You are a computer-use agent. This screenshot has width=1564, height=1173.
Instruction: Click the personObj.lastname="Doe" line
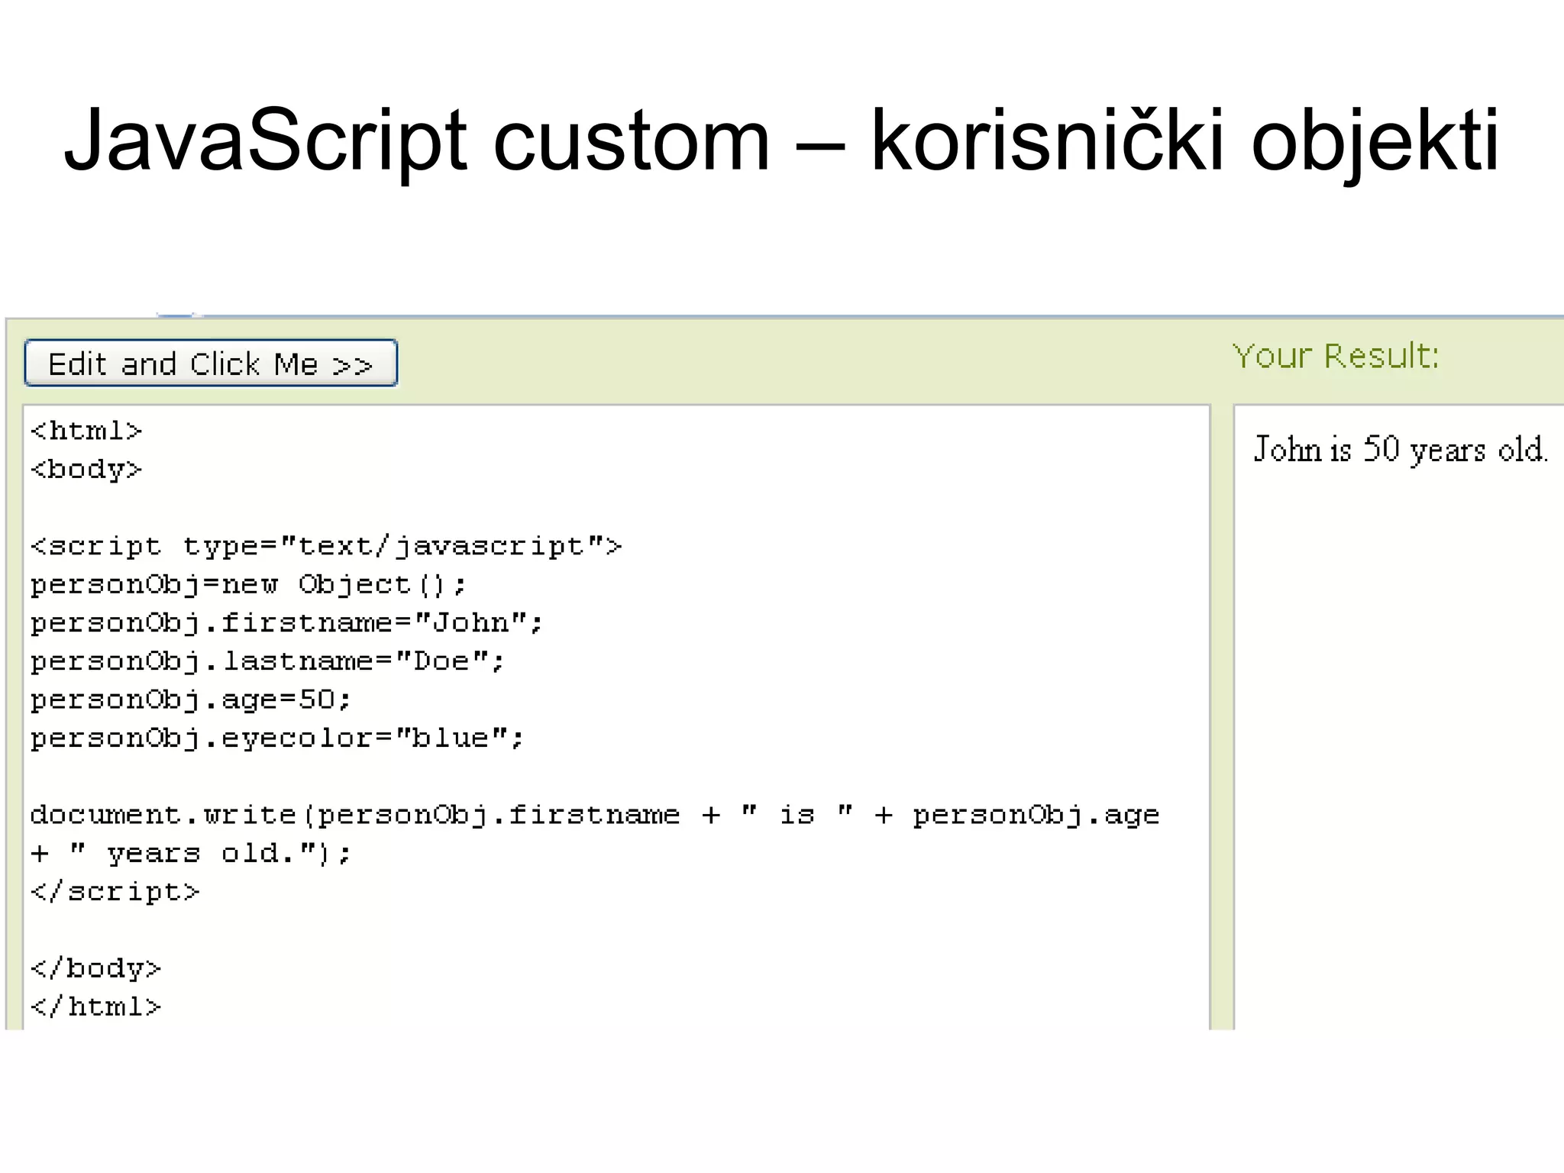(x=267, y=661)
